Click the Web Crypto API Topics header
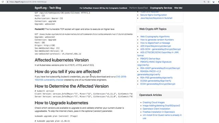This screenshot has width=219, height=123. pyautogui.click(x=153, y=29)
